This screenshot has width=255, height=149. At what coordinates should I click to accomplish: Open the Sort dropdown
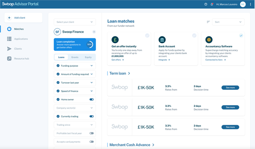(228, 22)
